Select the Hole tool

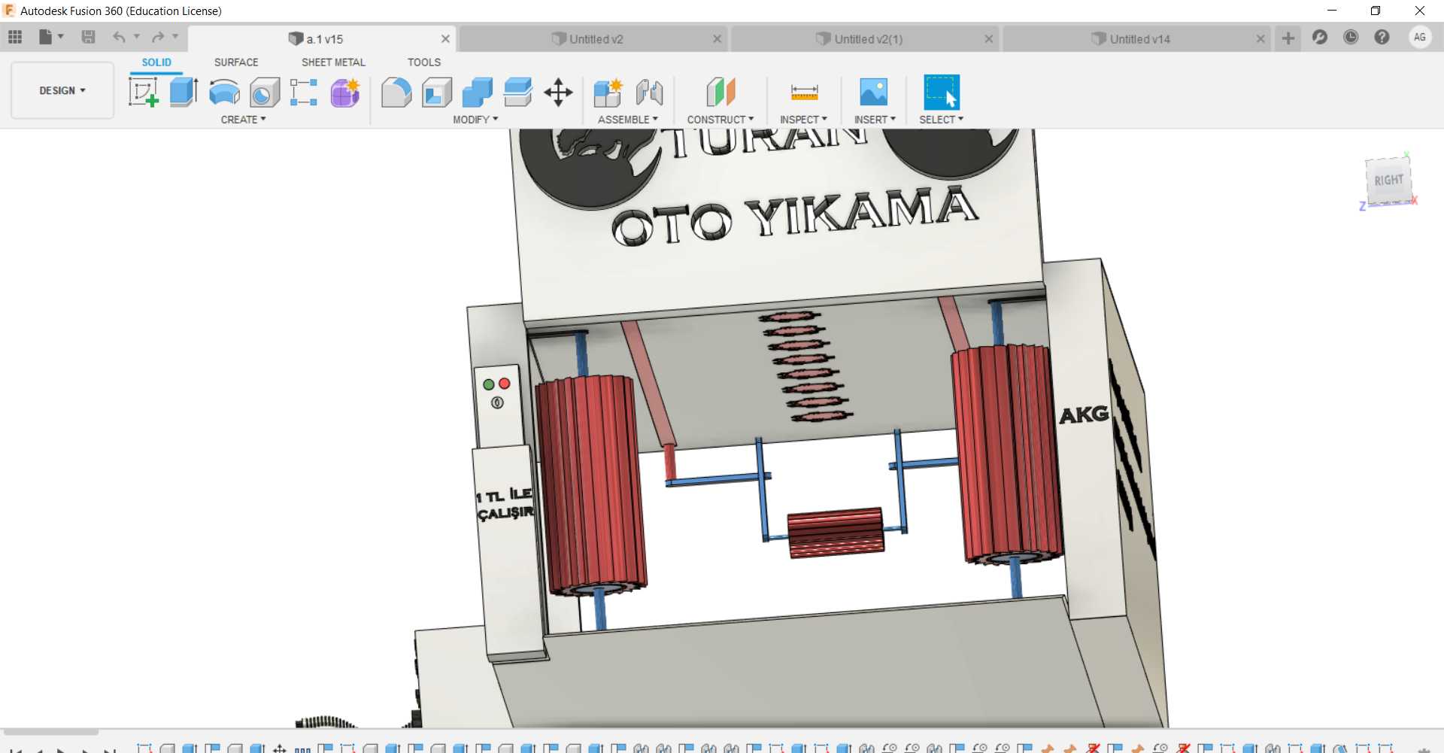point(265,93)
